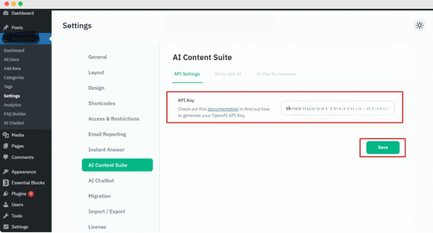Click the Posts pin icon
This screenshot has width=433, height=233.
[x=6, y=27]
